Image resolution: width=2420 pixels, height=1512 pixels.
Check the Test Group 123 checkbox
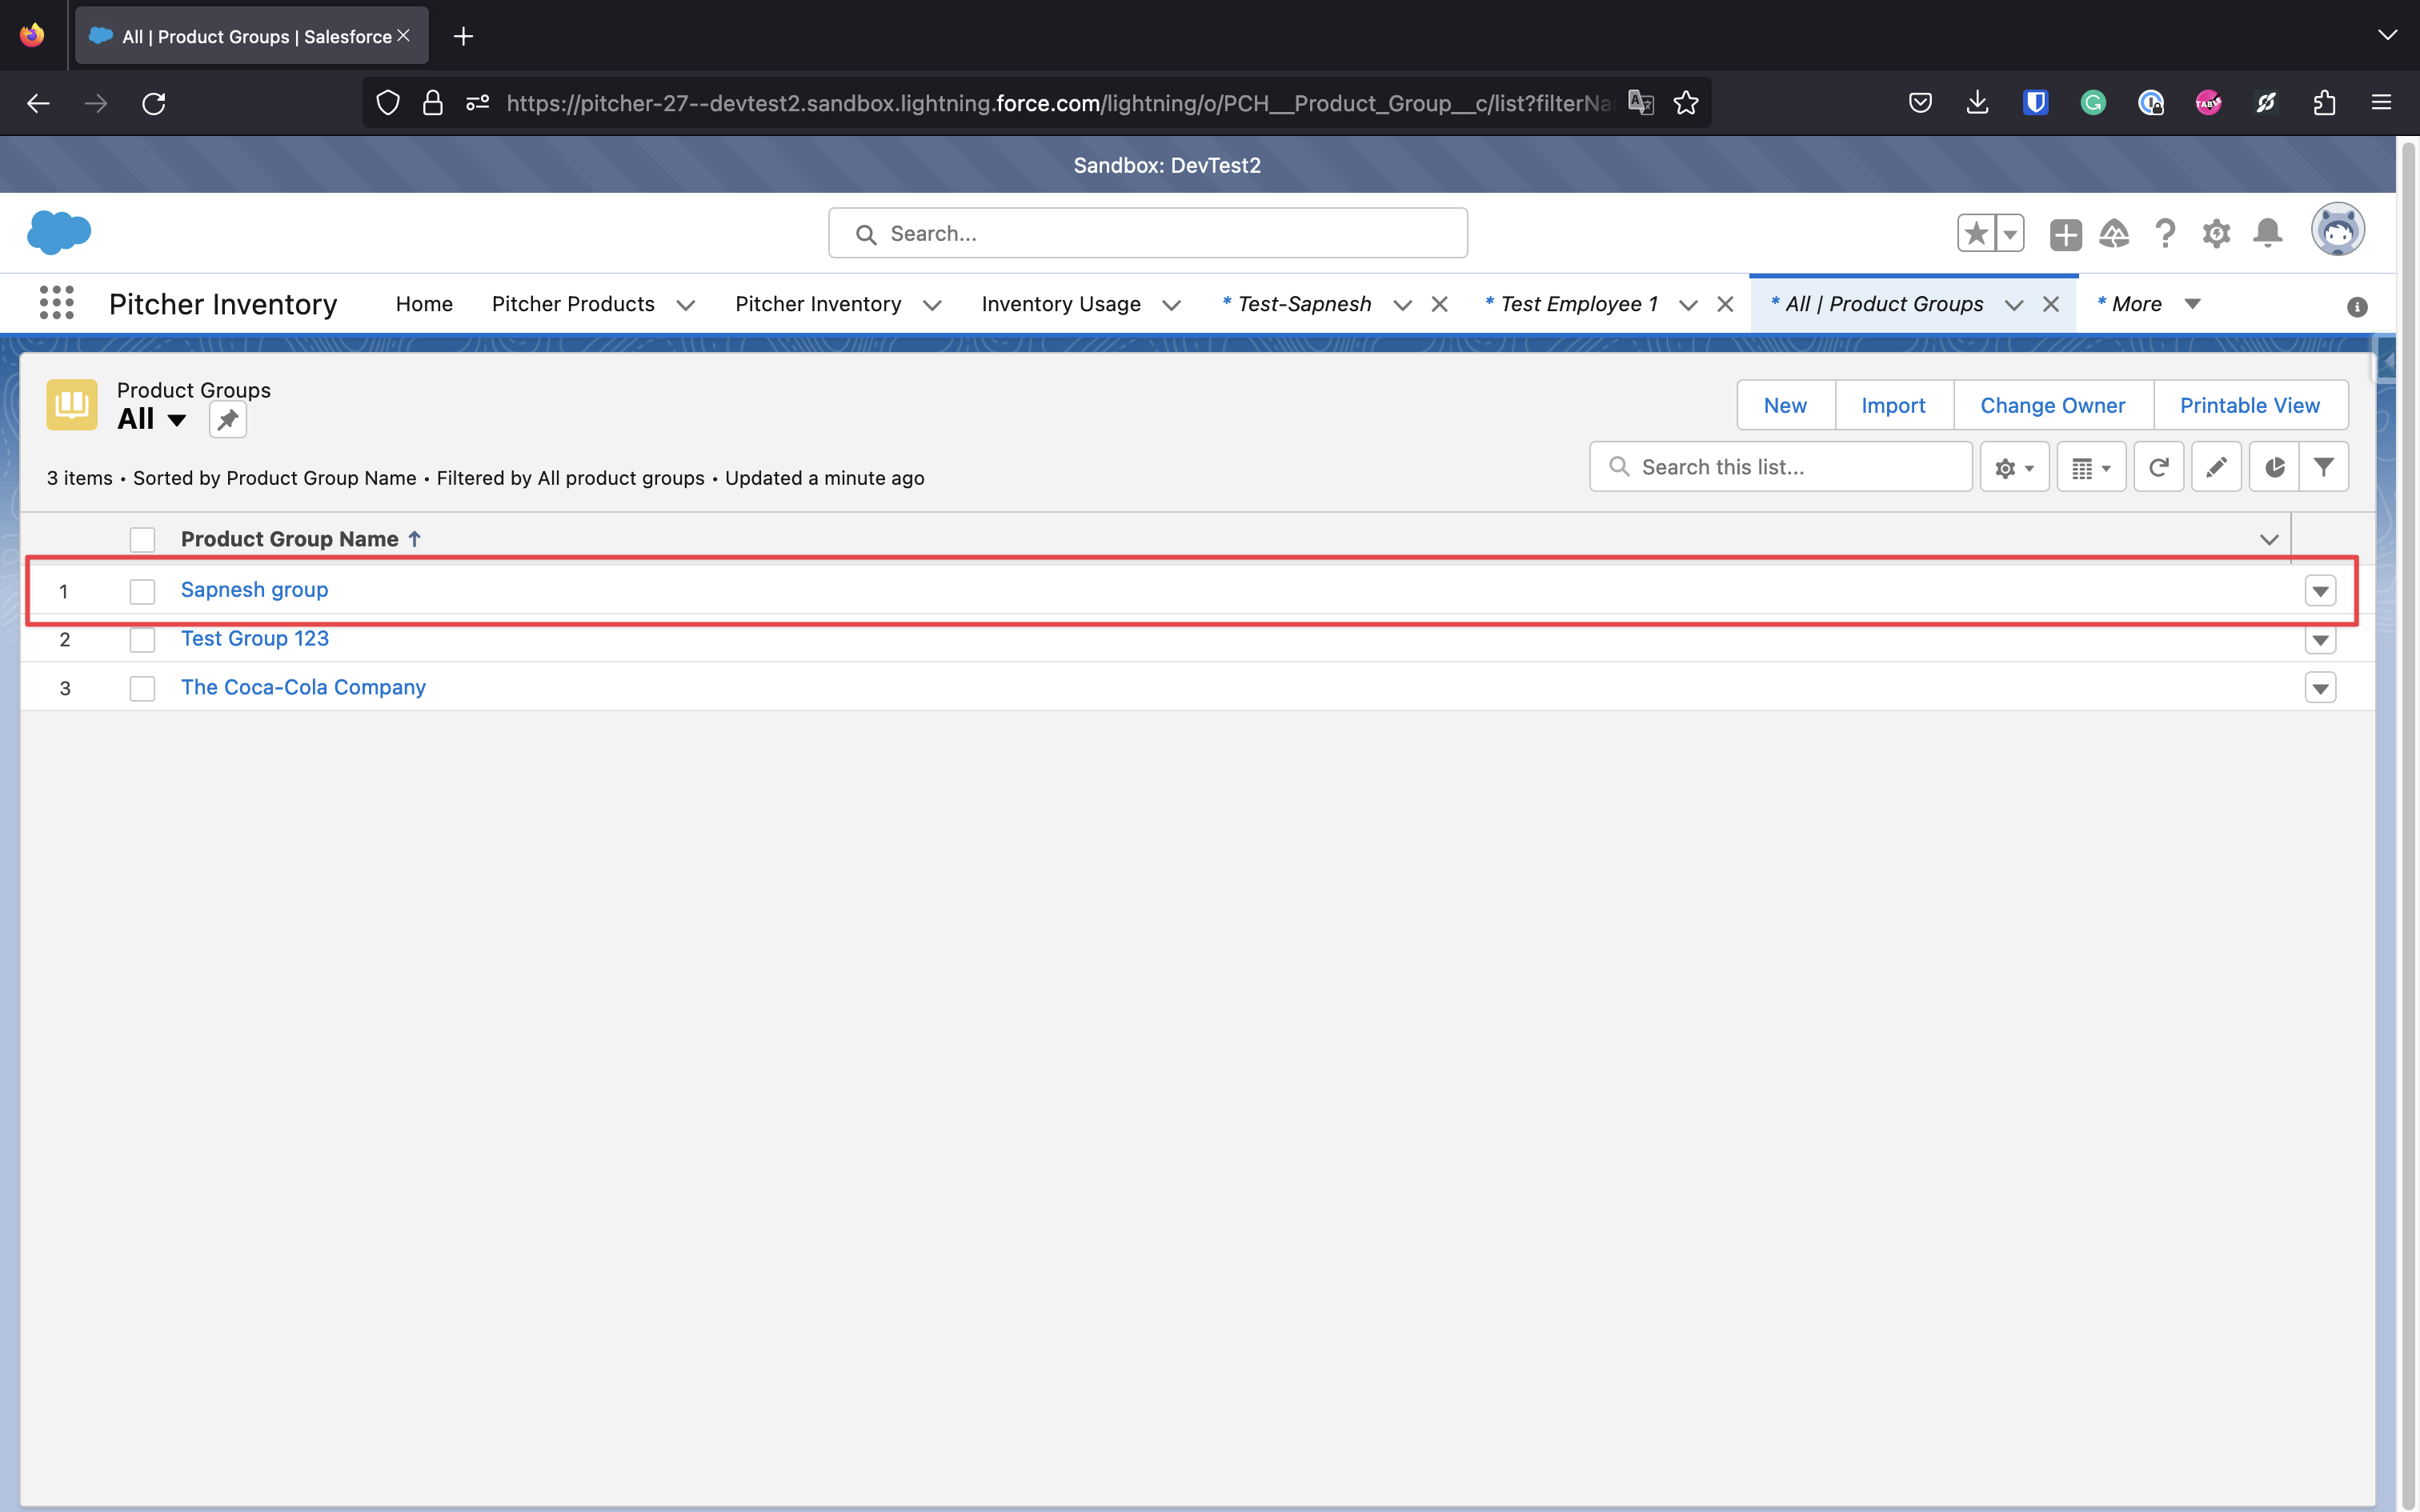[x=142, y=640]
